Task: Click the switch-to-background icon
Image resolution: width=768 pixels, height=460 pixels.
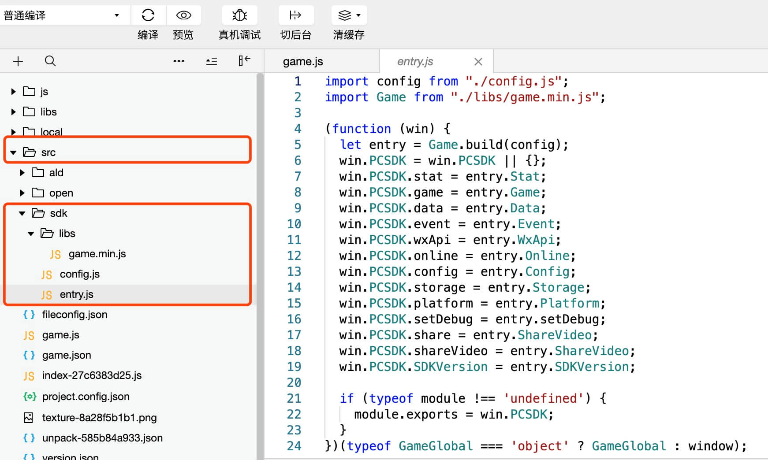Action: point(296,15)
